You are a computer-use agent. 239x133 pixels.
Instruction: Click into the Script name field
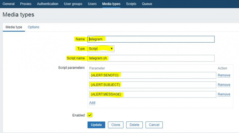151,58
